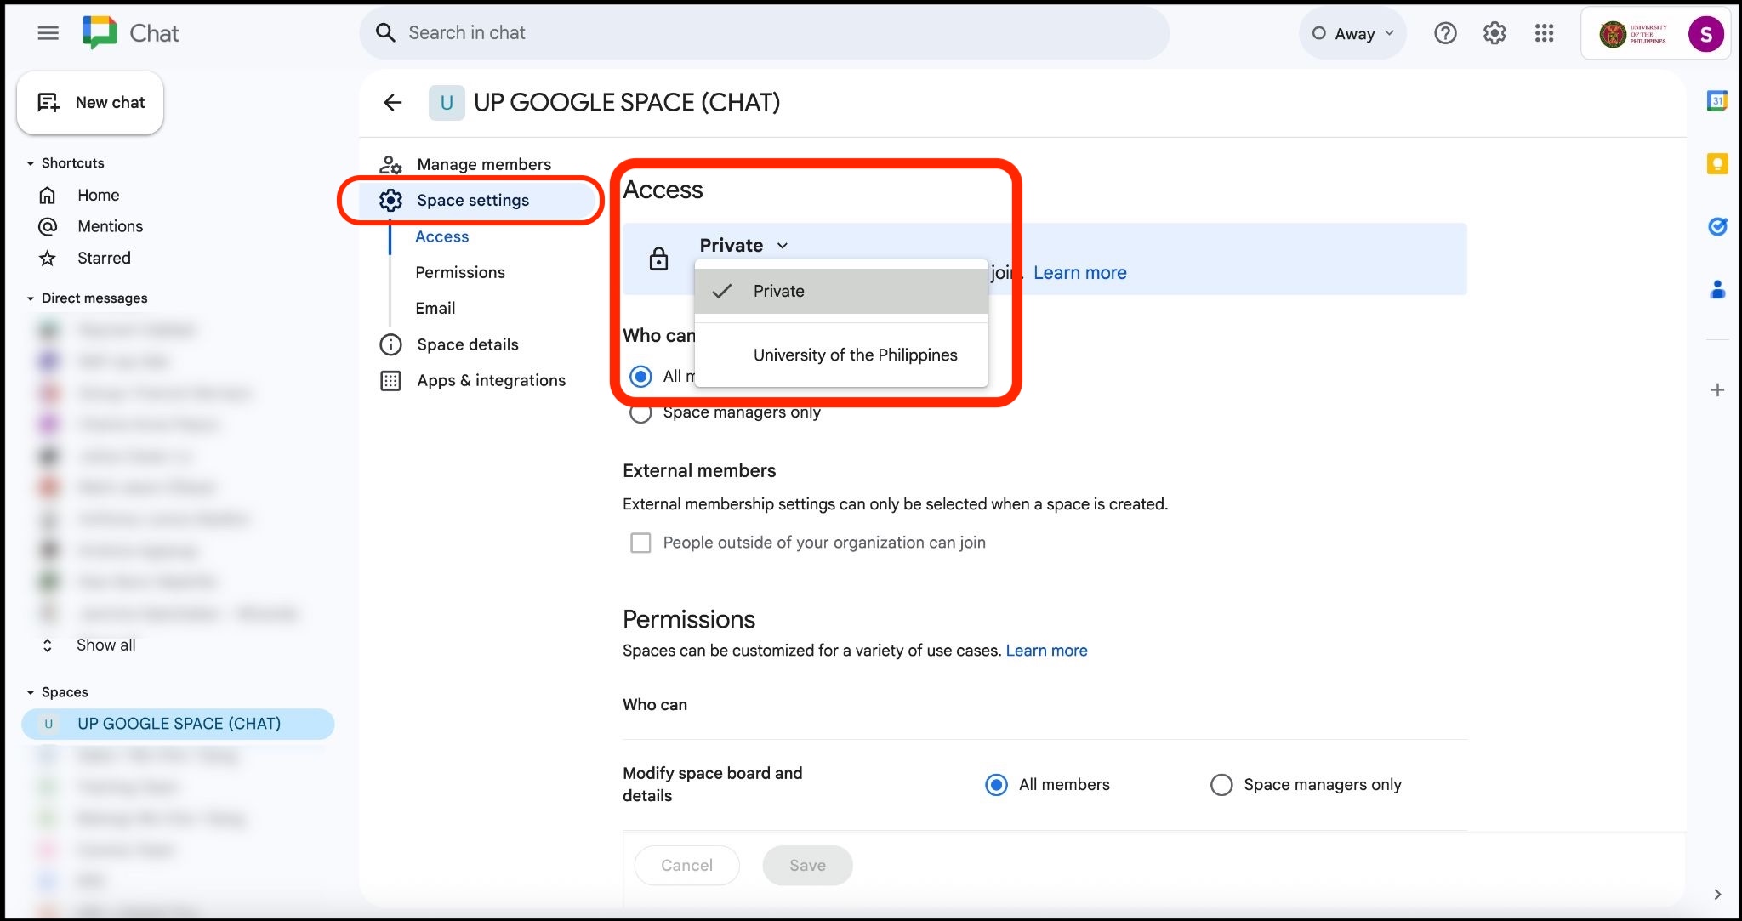The image size is (1742, 921).
Task: Click the Cancel button
Action: click(687, 866)
